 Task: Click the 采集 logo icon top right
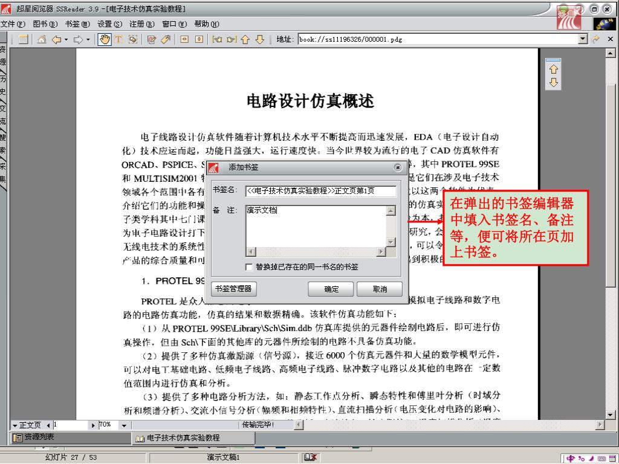click(x=569, y=18)
